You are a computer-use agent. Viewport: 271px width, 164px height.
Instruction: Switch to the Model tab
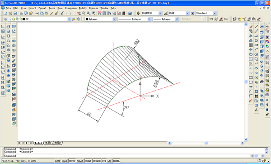point(38,143)
